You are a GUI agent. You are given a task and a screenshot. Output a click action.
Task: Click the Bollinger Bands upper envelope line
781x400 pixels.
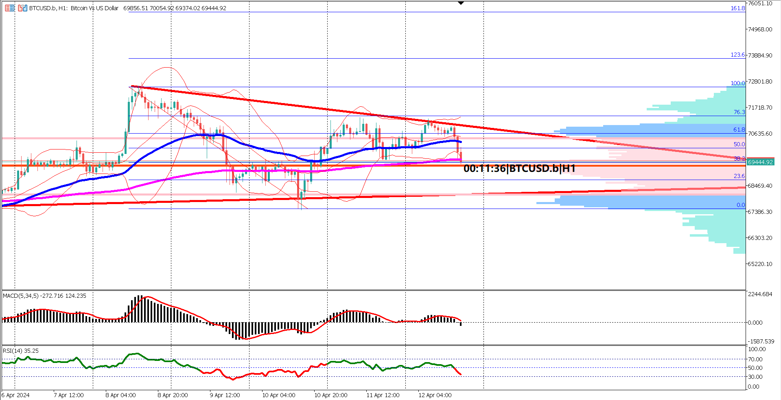(x=167, y=67)
